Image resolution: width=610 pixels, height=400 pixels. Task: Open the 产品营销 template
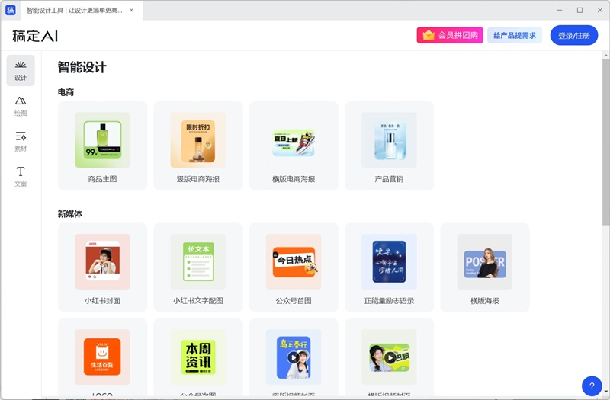tap(389, 146)
